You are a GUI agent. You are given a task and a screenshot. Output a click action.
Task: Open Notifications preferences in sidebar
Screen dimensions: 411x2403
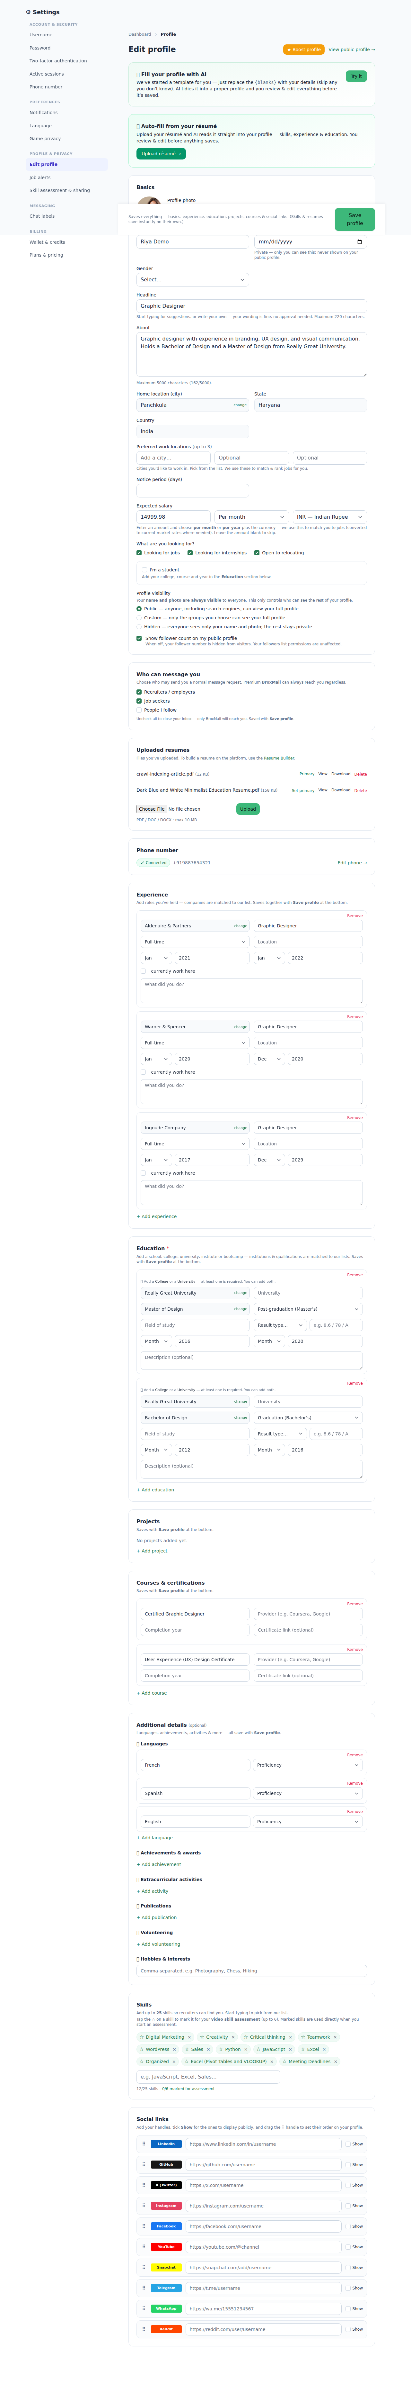click(x=44, y=113)
